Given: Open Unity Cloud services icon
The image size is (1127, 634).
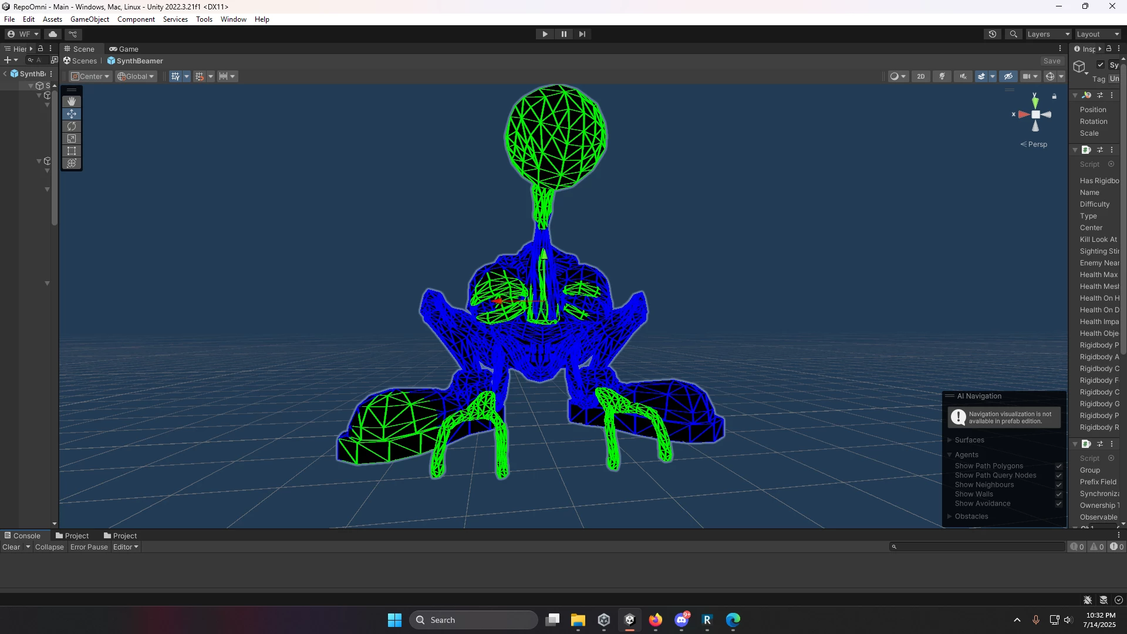Looking at the screenshot, I should pos(53,34).
